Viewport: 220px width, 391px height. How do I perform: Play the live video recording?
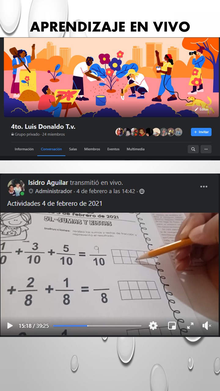[x=10, y=326]
